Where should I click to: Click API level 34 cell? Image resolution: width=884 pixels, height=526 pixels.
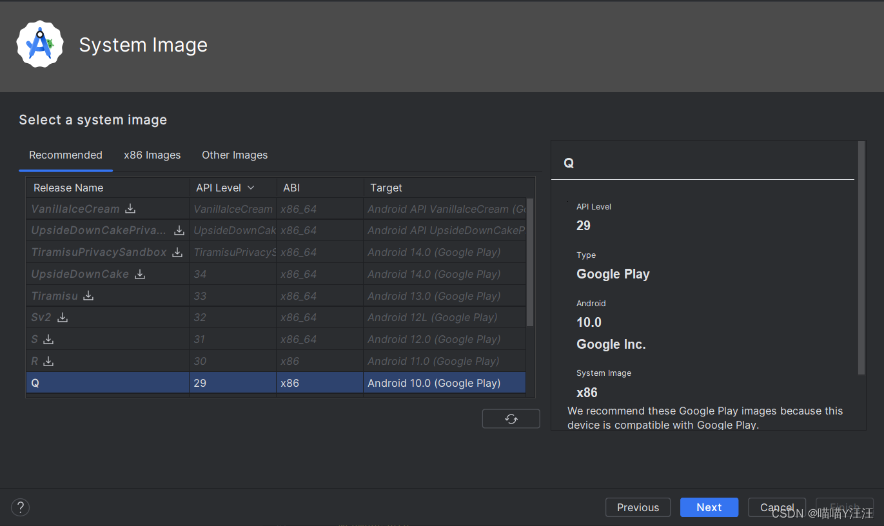click(x=233, y=274)
